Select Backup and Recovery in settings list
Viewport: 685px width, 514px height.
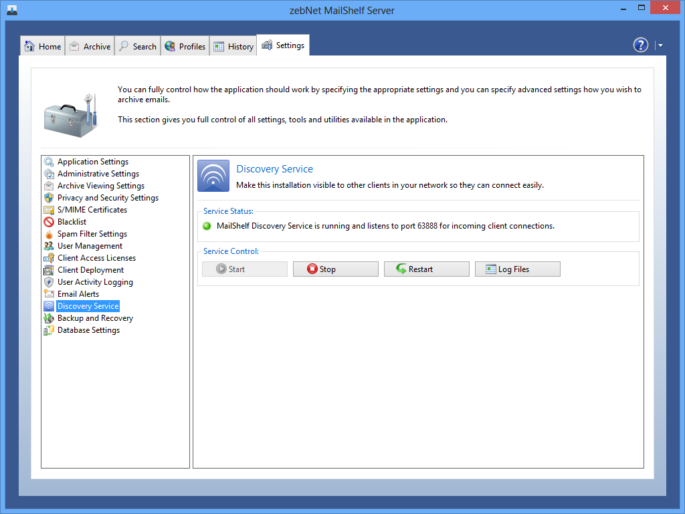click(x=95, y=318)
